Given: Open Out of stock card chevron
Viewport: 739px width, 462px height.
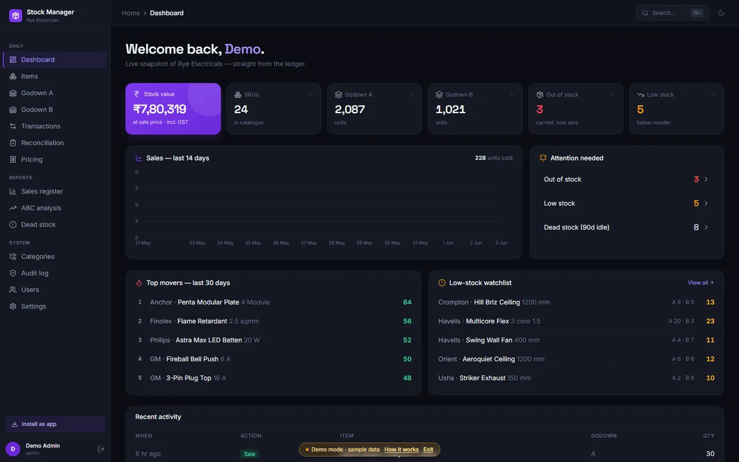Looking at the screenshot, I should coord(613,95).
